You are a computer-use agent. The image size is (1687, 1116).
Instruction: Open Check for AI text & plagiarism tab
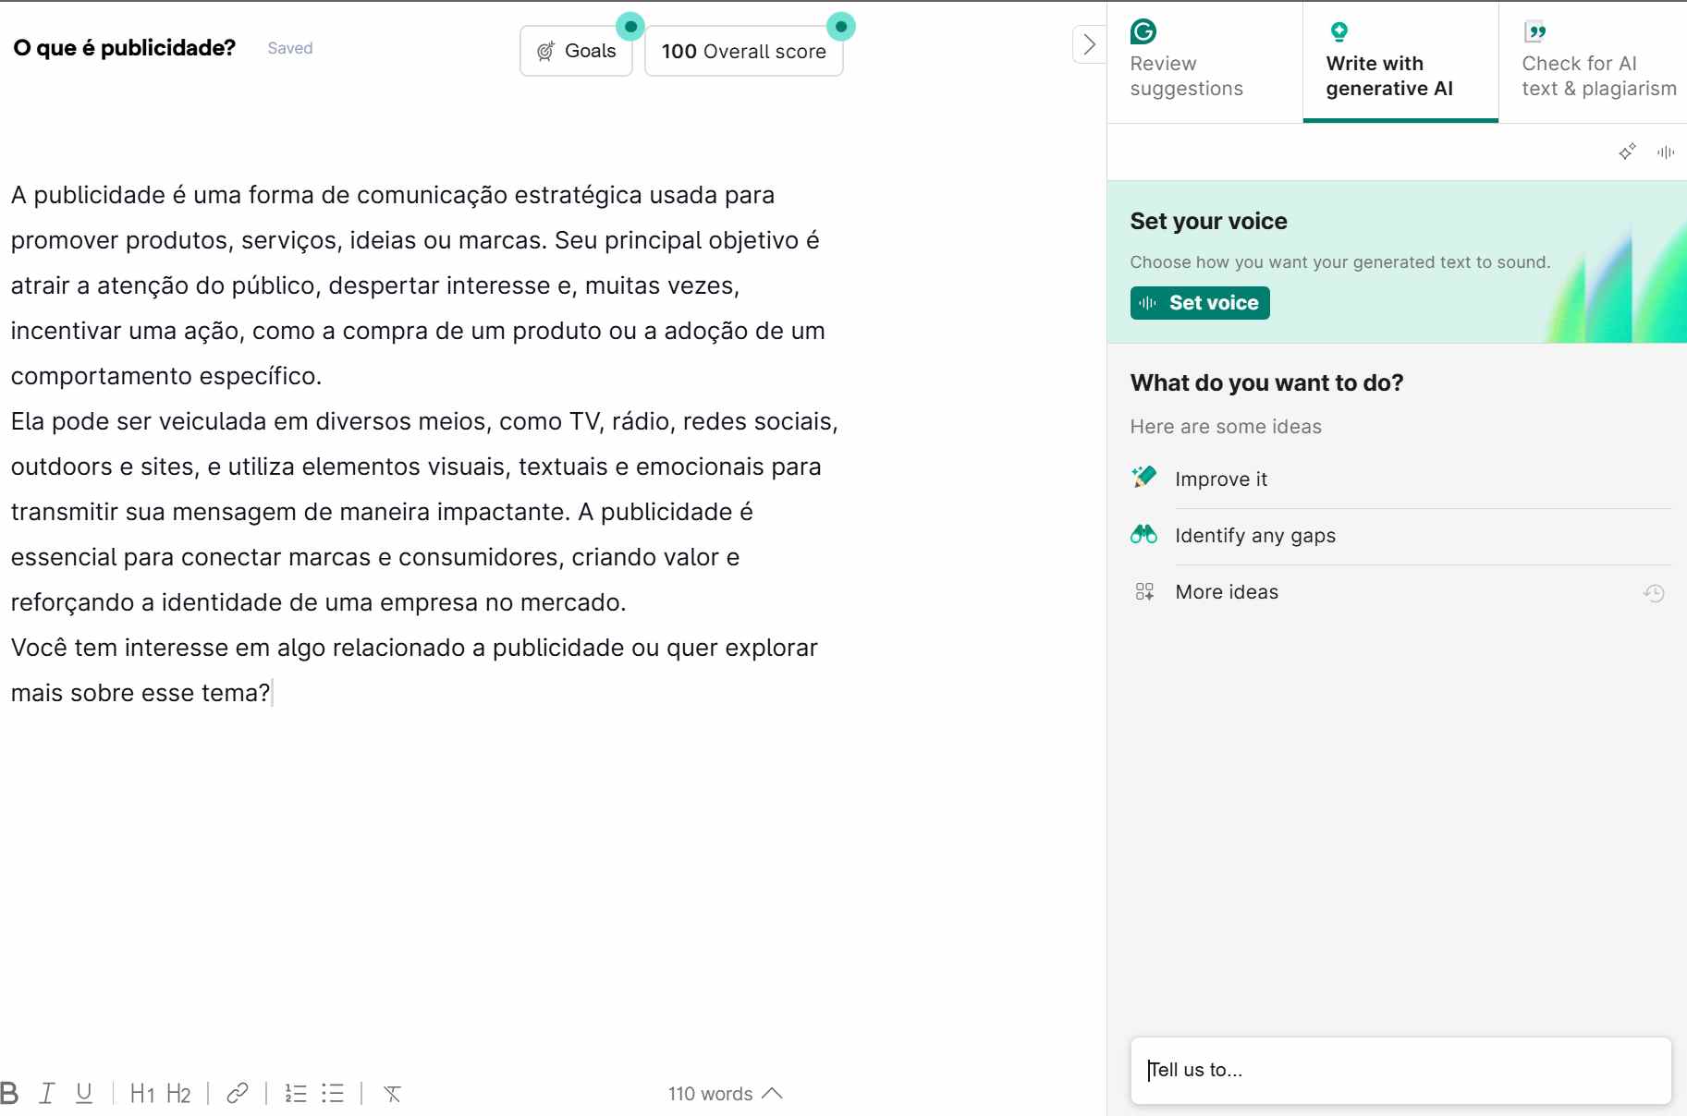pyautogui.click(x=1593, y=62)
